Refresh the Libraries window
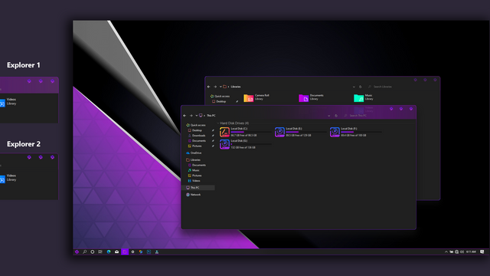Image resolution: width=490 pixels, height=276 pixels. tap(361, 87)
